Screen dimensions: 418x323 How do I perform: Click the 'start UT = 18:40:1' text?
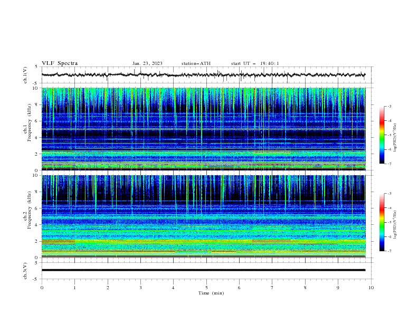(255, 63)
